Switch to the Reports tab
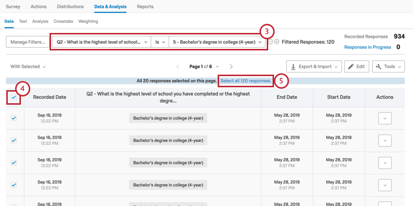Screen dimensions: 413x206 pyautogui.click(x=145, y=7)
